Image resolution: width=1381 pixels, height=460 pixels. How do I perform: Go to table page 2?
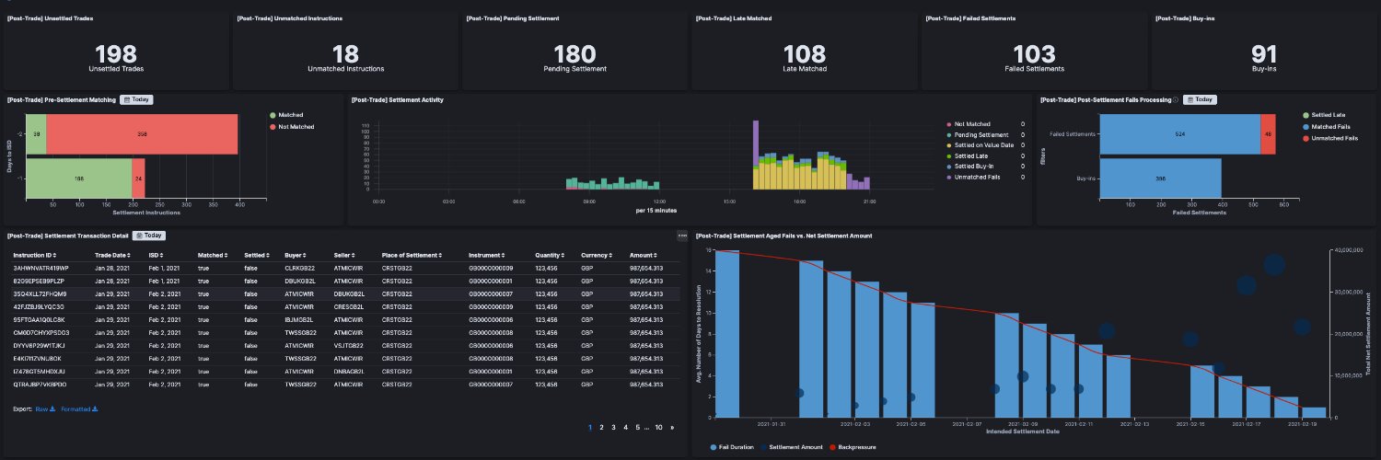pos(601,428)
